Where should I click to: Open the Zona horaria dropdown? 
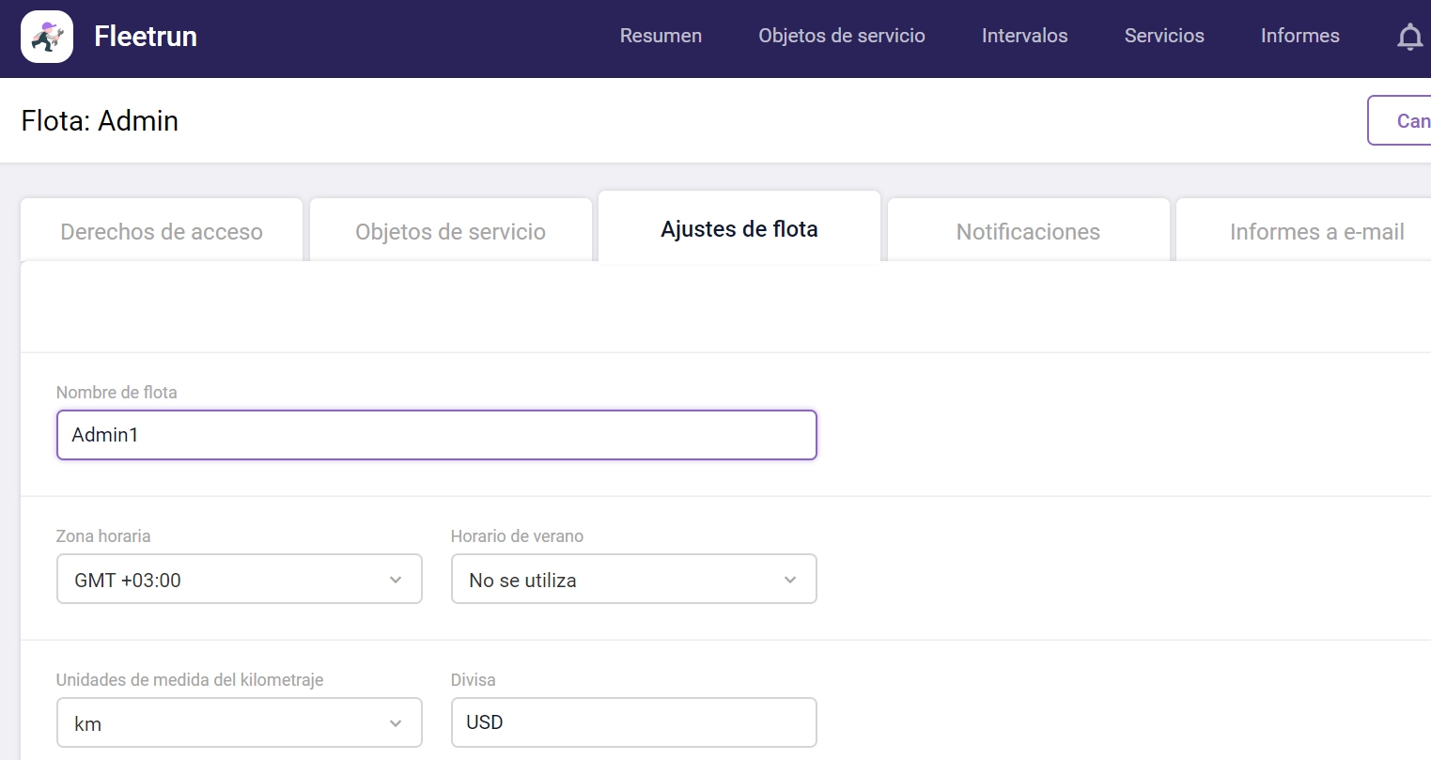pyautogui.click(x=239, y=579)
